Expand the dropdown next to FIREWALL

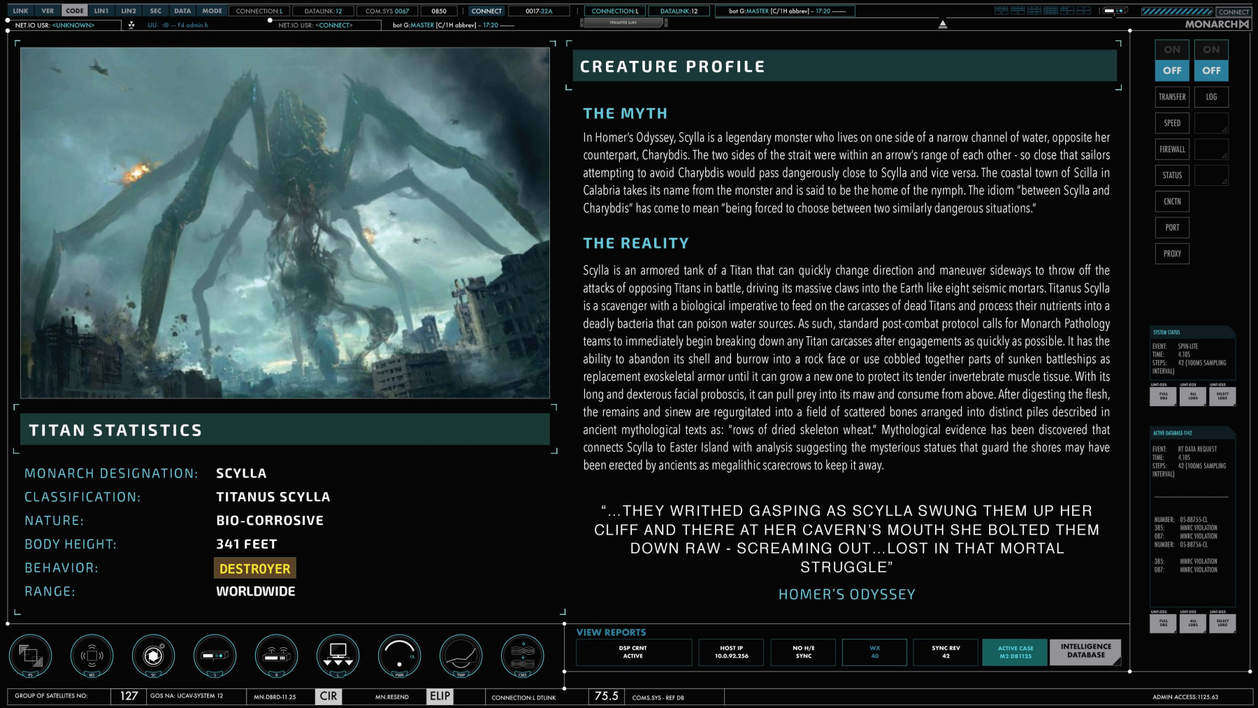click(x=1211, y=149)
